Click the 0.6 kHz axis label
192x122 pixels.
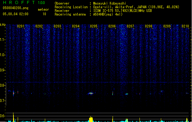[2, 116]
